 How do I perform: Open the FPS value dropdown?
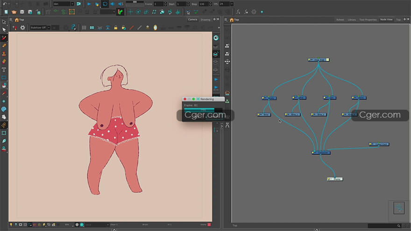click(232, 4)
